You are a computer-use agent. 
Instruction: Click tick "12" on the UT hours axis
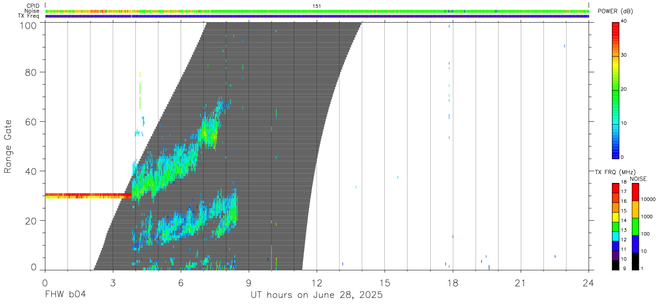pyautogui.click(x=316, y=282)
